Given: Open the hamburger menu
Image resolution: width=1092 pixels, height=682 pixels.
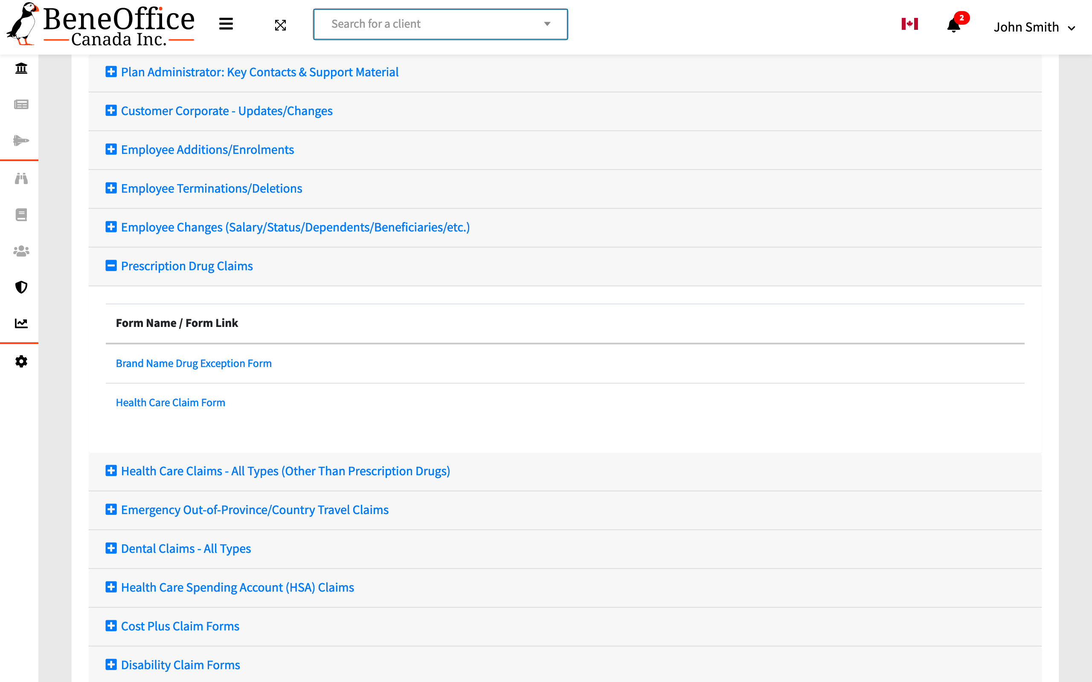Looking at the screenshot, I should [x=227, y=23].
